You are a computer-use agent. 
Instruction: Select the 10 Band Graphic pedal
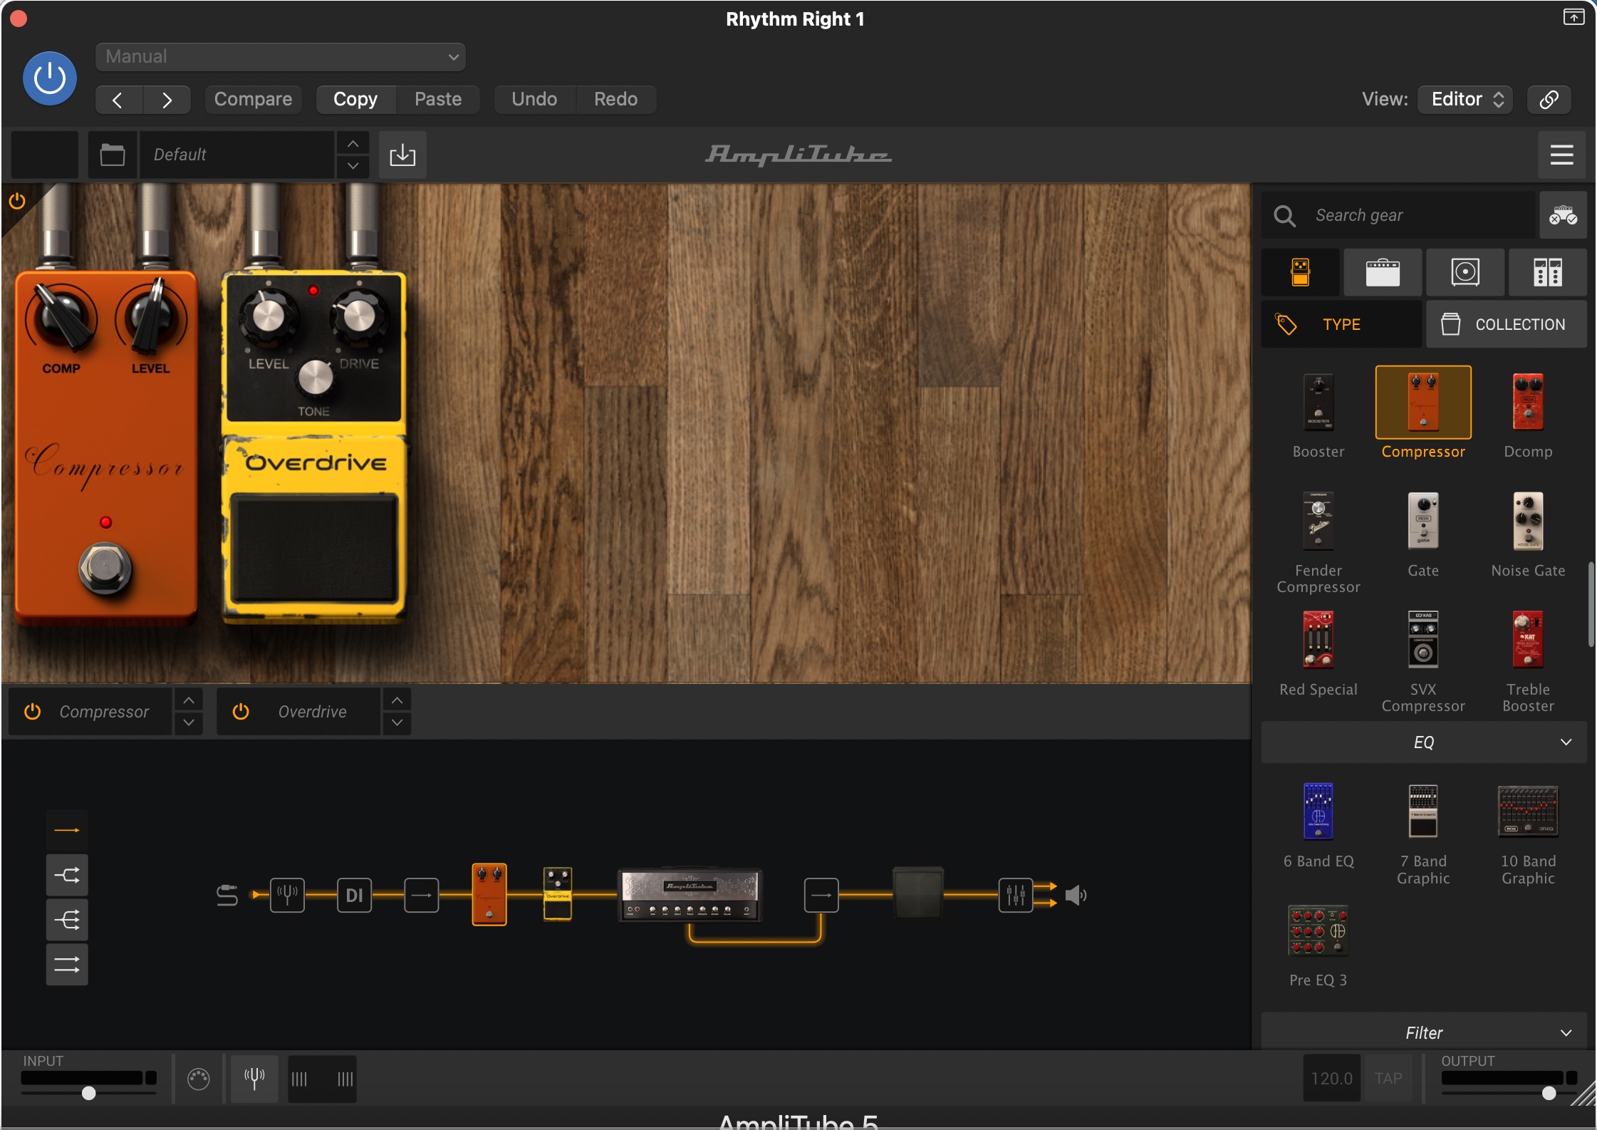[1528, 812]
